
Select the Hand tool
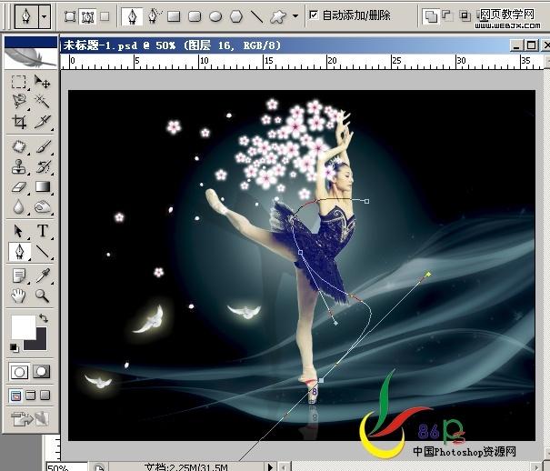(19, 296)
